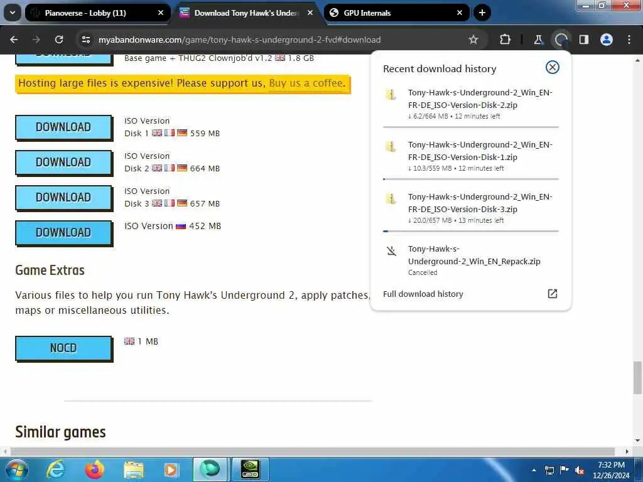Screen dimensions: 643x482
Task: Close the Download Tony Hawk's tab
Action: click(x=310, y=13)
